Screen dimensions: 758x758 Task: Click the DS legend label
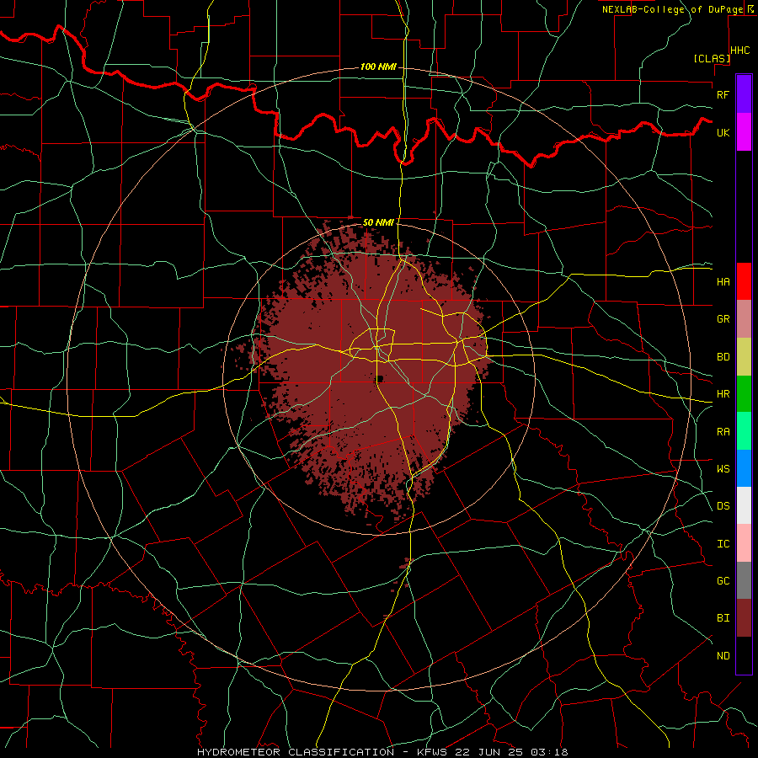click(723, 506)
